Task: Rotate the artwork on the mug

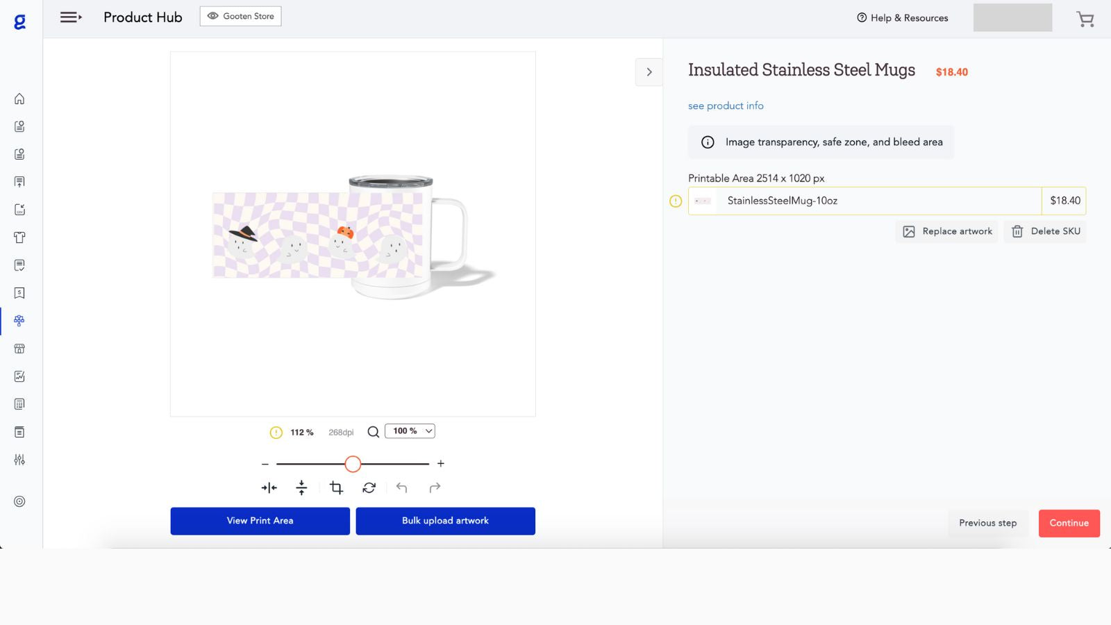Action: point(369,487)
